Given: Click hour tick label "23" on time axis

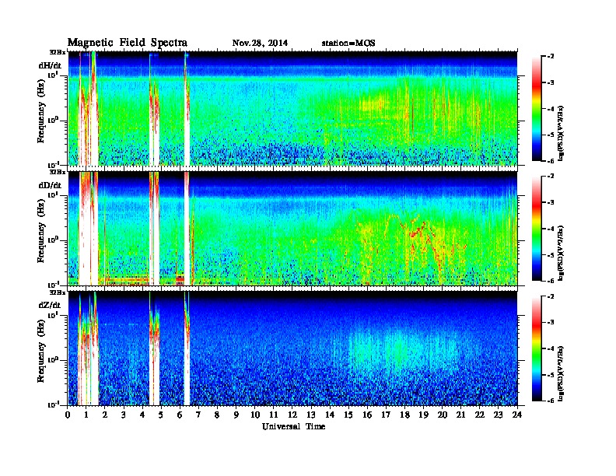Looking at the screenshot, I should point(499,415).
